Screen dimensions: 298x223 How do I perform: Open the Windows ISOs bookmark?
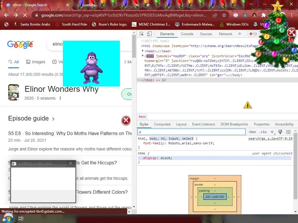[234, 24]
